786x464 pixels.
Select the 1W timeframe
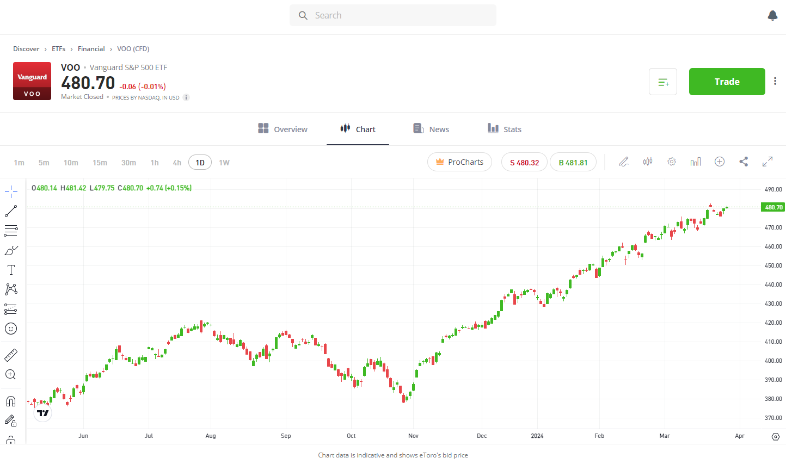click(x=224, y=163)
